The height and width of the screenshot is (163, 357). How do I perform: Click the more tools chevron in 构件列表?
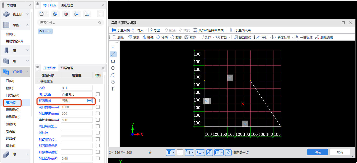[x=100, y=14]
